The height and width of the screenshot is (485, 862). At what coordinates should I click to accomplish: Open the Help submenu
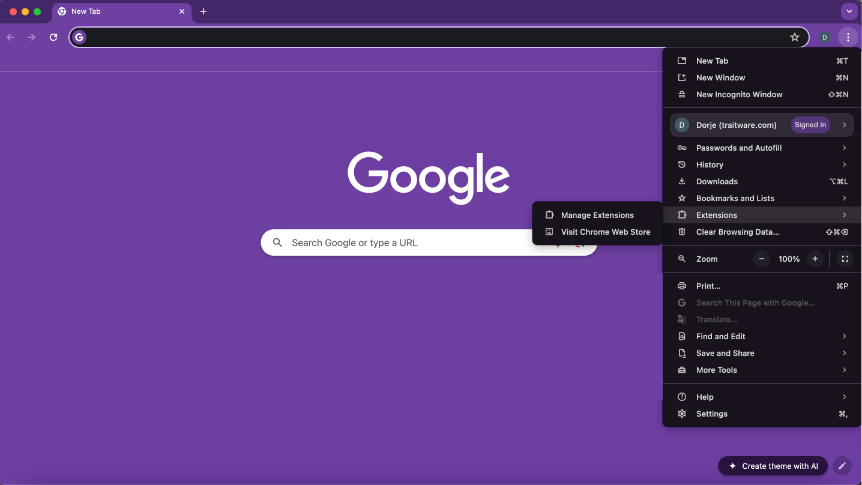pyautogui.click(x=762, y=397)
